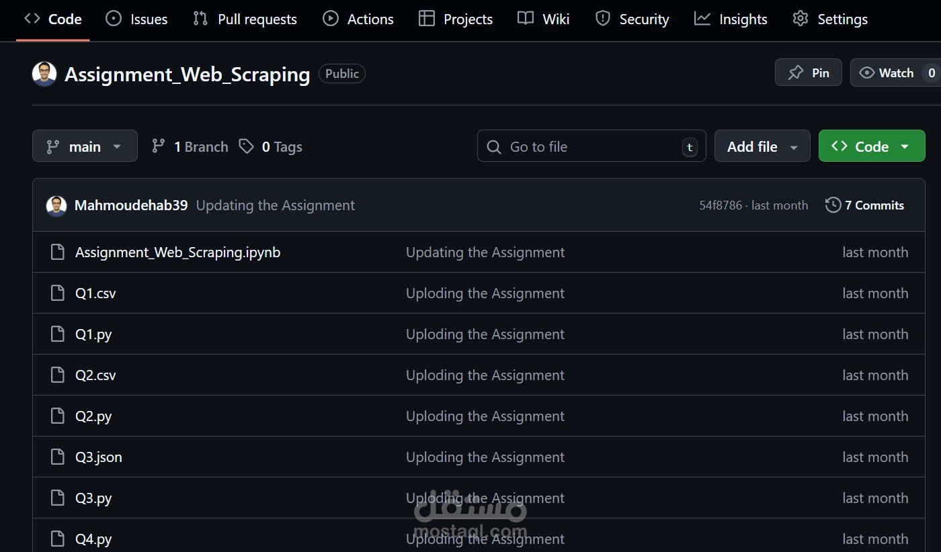View the Insights tab

click(x=731, y=19)
